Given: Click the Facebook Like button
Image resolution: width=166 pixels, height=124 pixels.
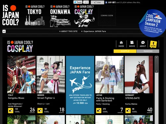Looking at the screenshot, I should (x=98, y=2).
